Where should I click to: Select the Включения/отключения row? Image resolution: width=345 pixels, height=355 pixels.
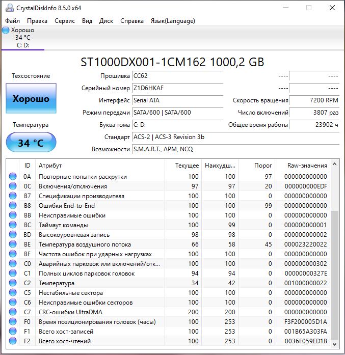click(168, 186)
